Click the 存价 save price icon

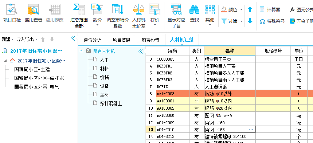pyautogui.click(x=155, y=9)
